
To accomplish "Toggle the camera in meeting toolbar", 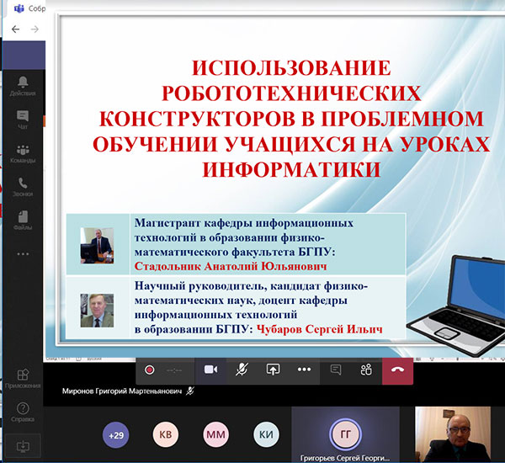I will (210, 370).
